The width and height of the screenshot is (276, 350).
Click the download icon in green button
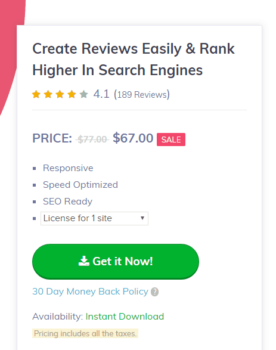pyautogui.click(x=84, y=261)
